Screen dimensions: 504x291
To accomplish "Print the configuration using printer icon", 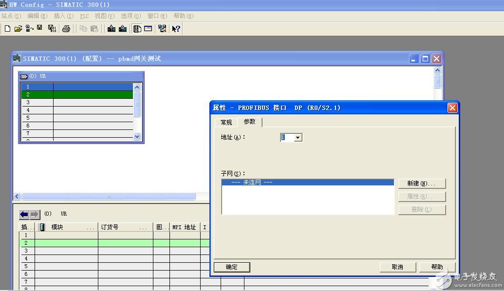I will pyautogui.click(x=66, y=29).
